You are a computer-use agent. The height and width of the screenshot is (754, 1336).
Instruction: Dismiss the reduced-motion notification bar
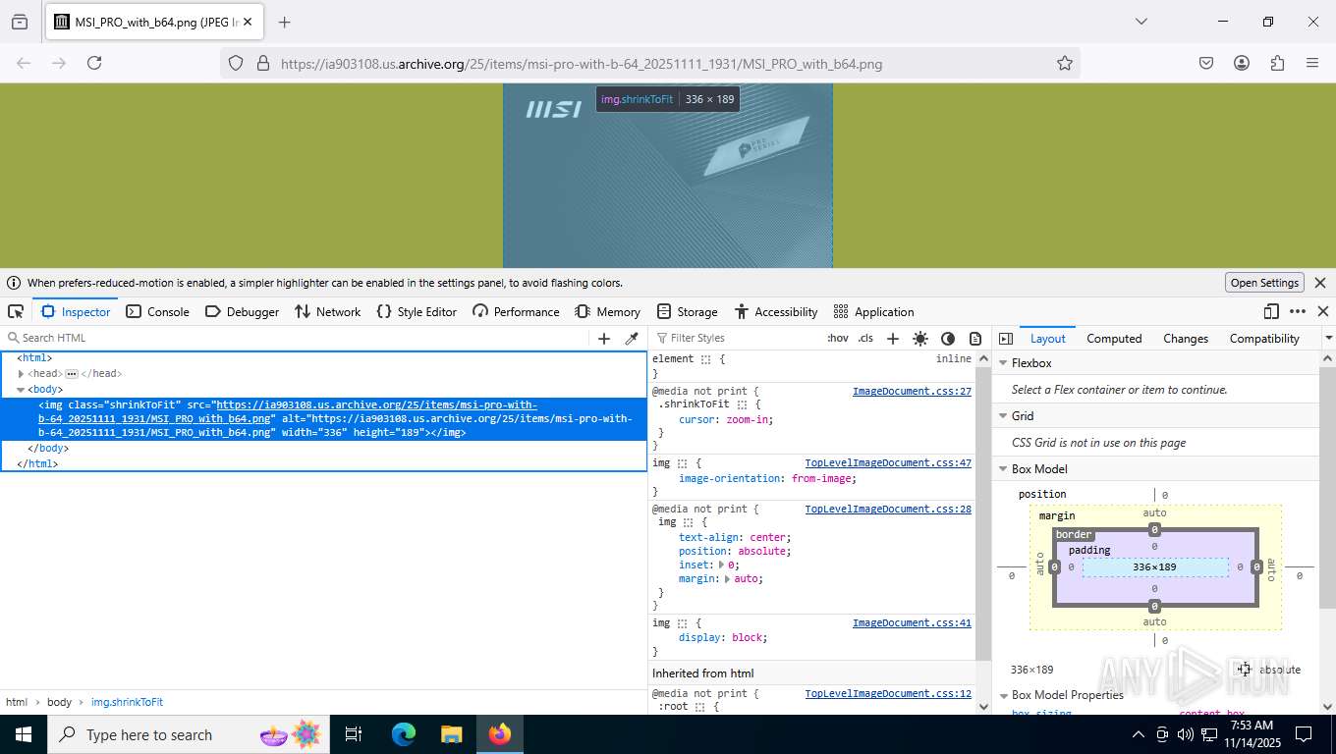click(x=1320, y=283)
